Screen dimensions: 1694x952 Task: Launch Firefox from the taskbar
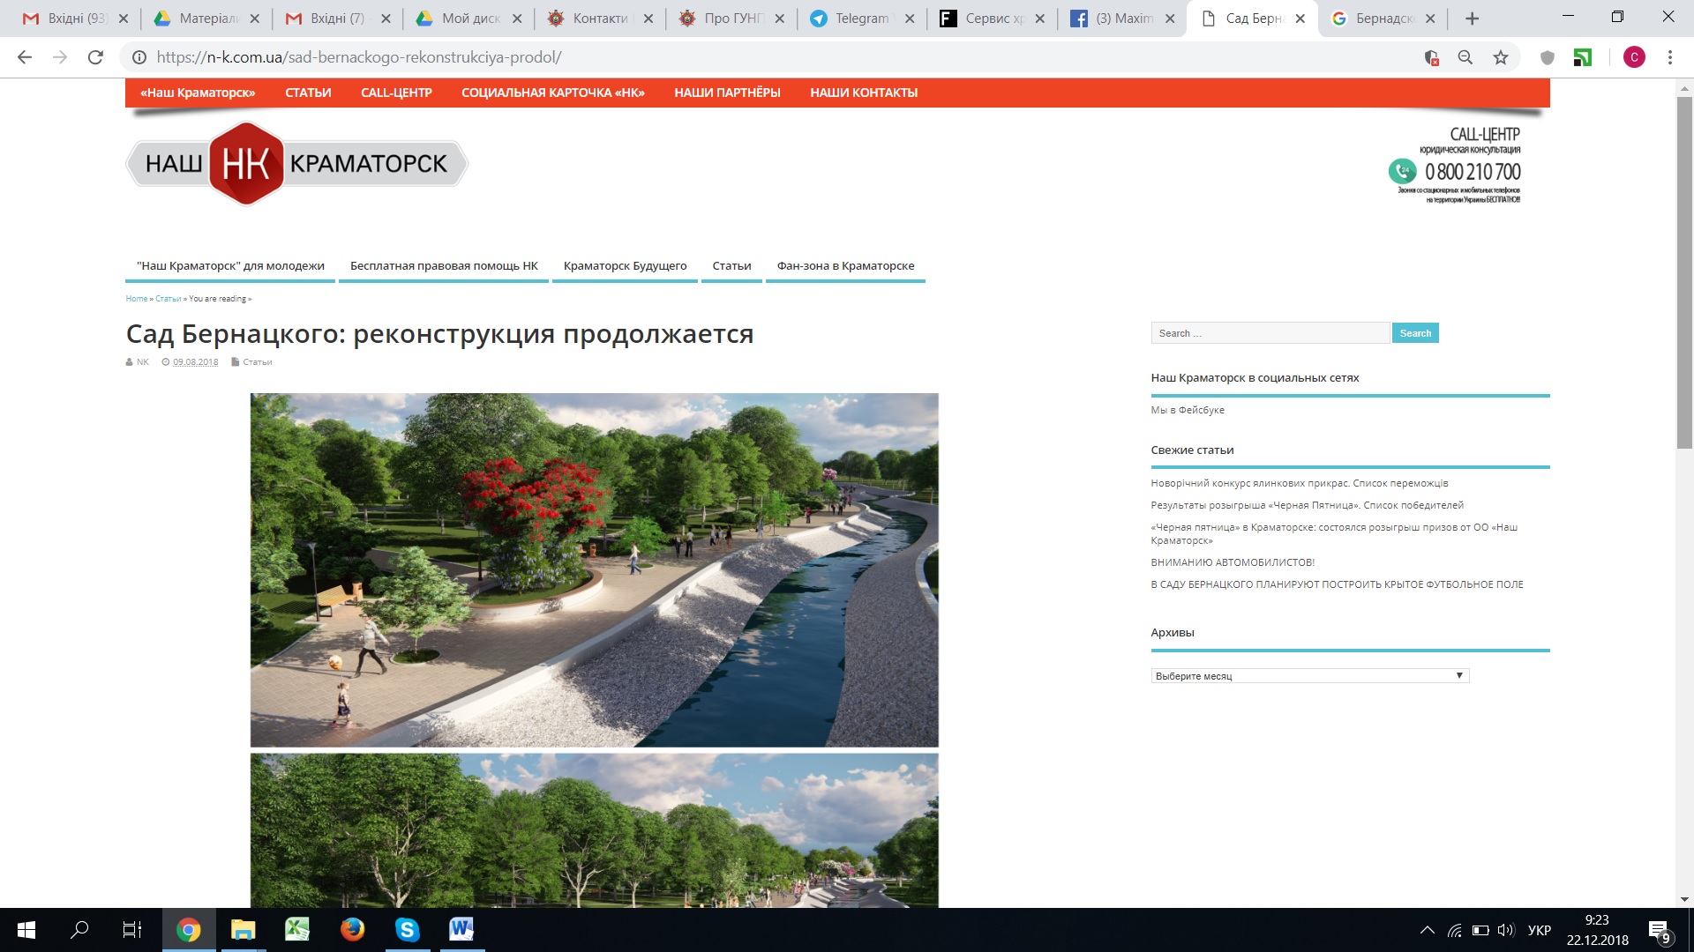[x=352, y=929]
